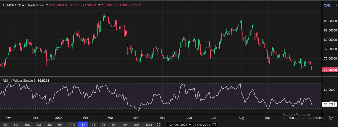Click the red 72.00000 current price label
338x127 pixels.
pos(330,70)
